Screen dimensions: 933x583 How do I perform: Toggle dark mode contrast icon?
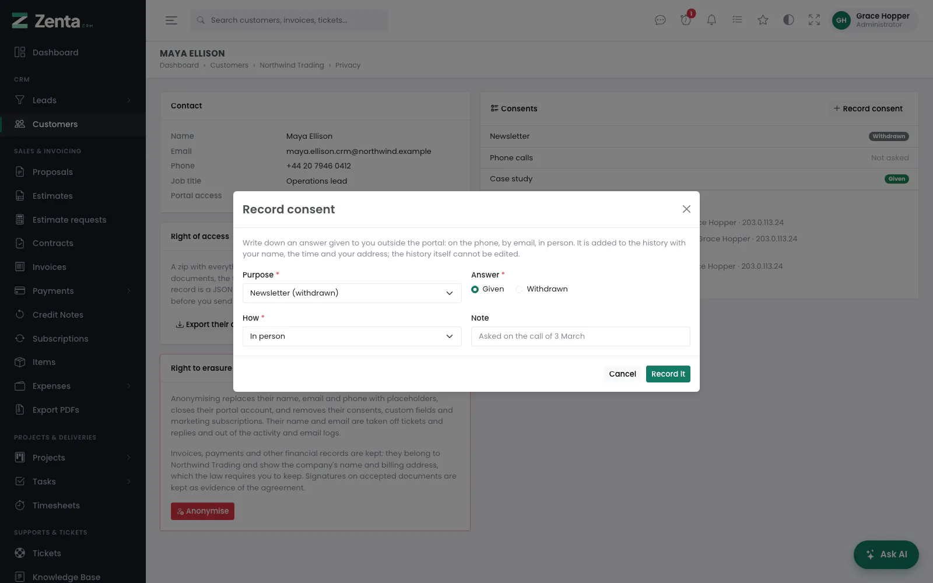coord(788,20)
